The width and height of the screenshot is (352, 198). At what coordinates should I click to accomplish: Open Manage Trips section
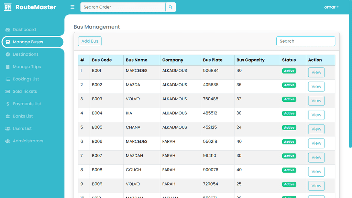coord(27,67)
